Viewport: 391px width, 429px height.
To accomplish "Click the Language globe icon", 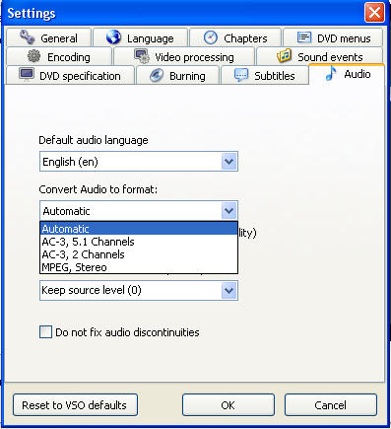I will point(113,37).
